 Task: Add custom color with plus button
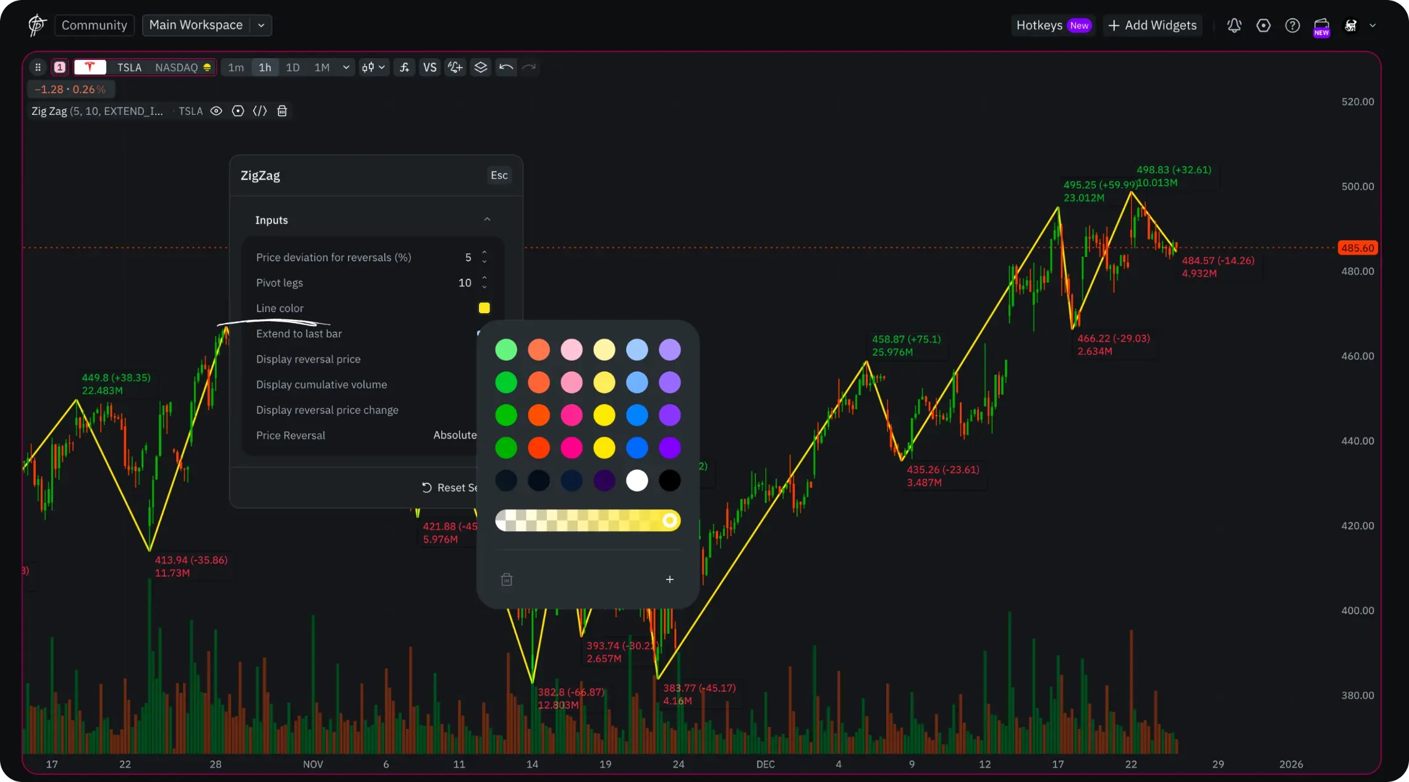click(669, 579)
